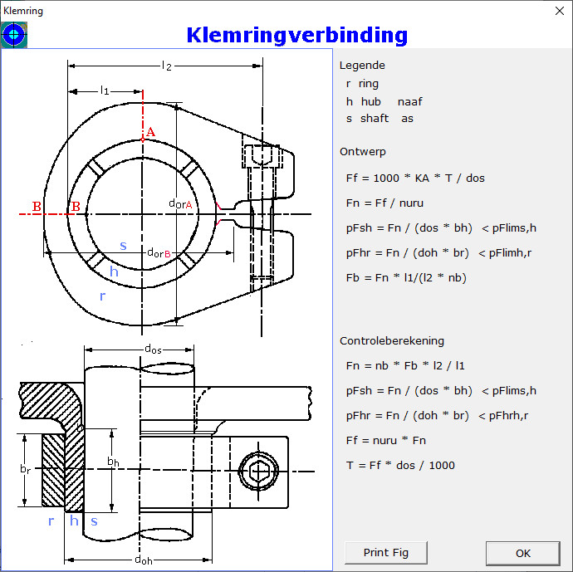
Task: Confirm the dialog with OK
Action: (x=523, y=553)
